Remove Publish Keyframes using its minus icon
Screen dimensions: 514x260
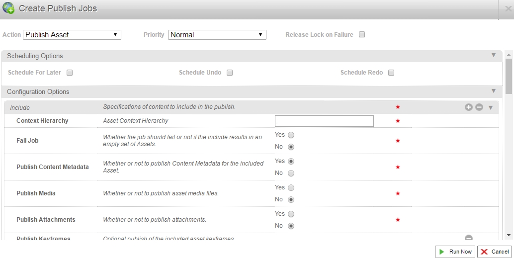pos(468,238)
